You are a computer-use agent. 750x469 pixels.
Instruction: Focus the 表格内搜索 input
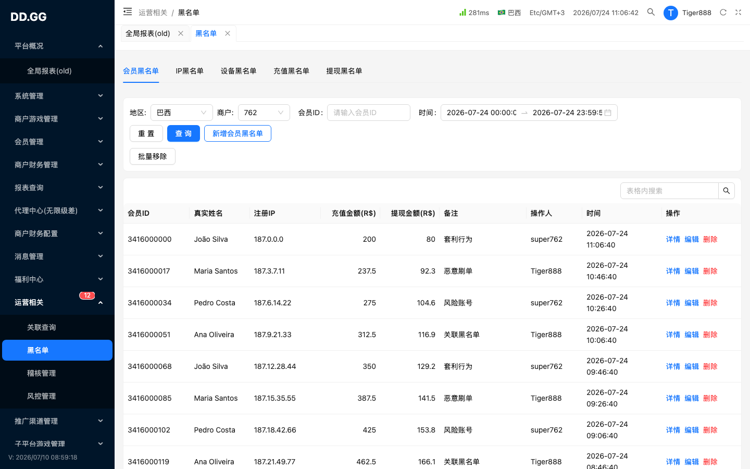point(669,191)
